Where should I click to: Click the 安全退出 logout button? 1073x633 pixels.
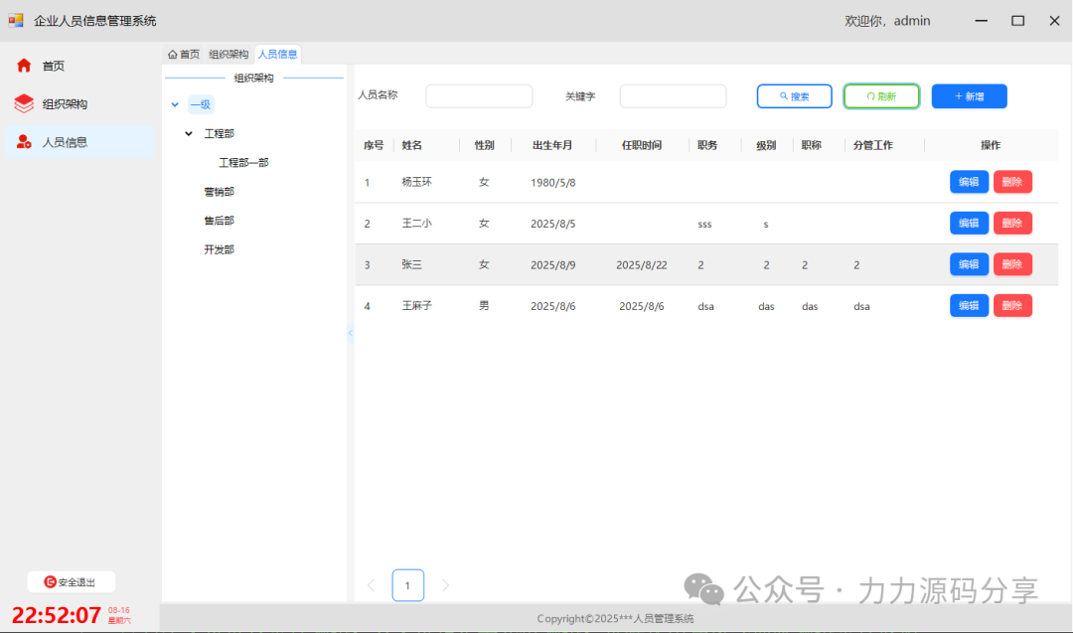71,582
